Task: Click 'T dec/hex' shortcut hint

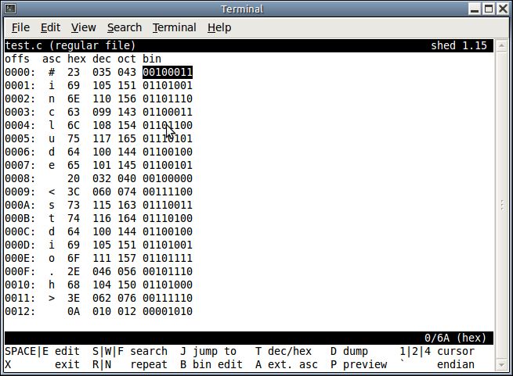Action: [284, 351]
